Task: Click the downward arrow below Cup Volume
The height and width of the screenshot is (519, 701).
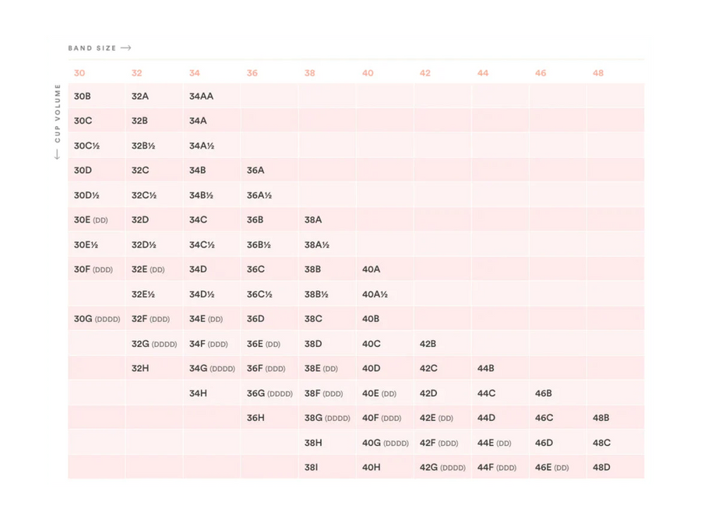Action: click(57, 154)
